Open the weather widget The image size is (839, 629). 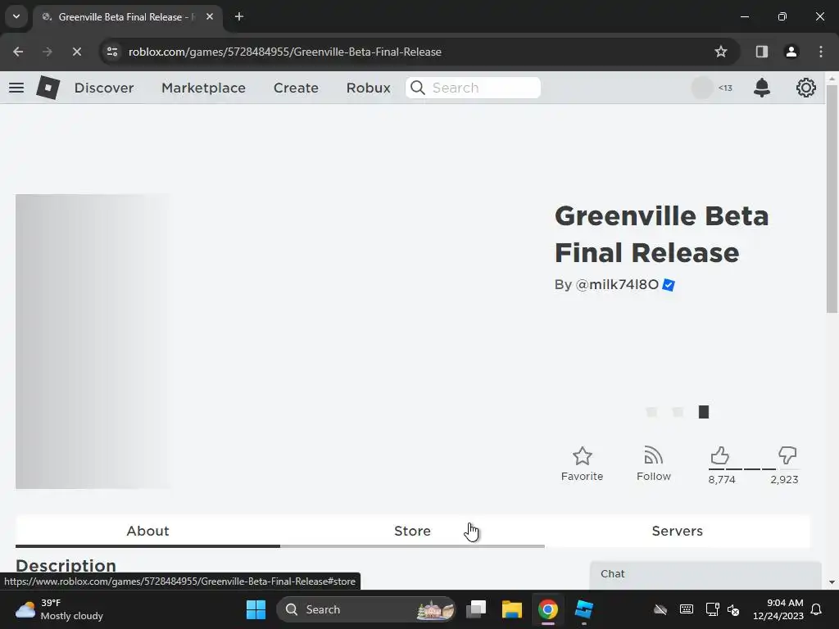tap(59, 609)
